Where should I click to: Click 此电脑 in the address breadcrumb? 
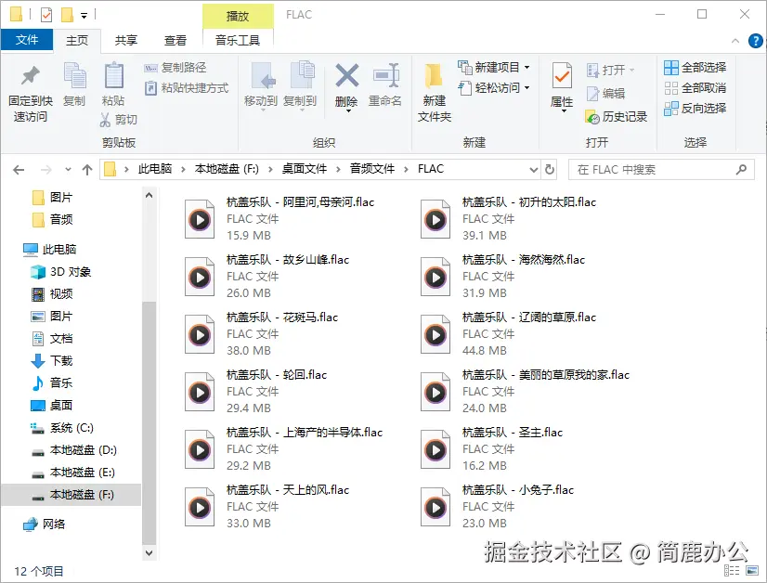(155, 169)
